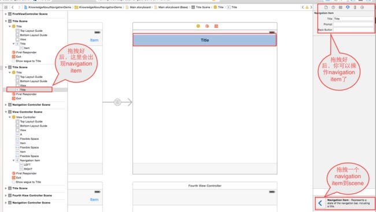The width and height of the screenshot is (376, 212).
Task: Select the View Controller Scene row
Action: 35,112
